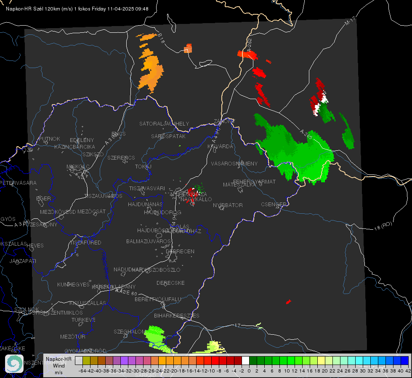Choose the bright green swatch between 10 and 12
Image resolution: width=412 pixels, height=378 pixels.
(291, 361)
